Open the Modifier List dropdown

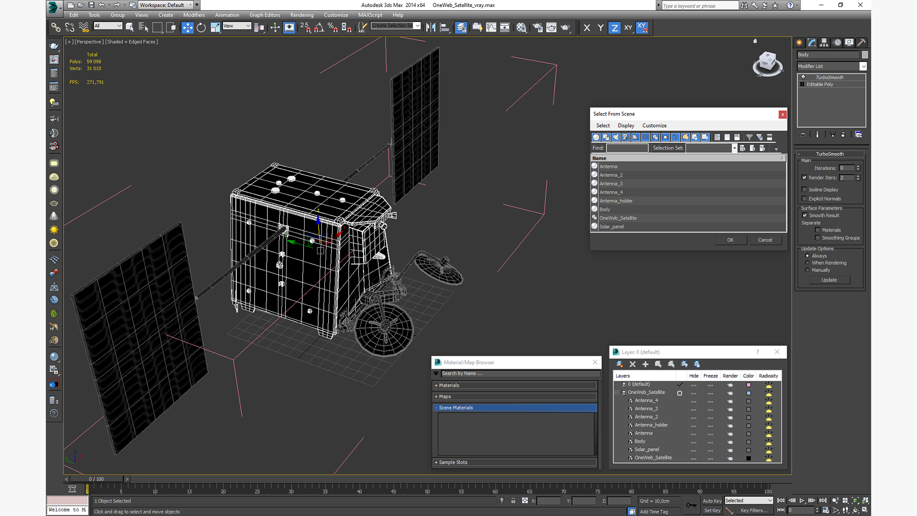pos(863,66)
